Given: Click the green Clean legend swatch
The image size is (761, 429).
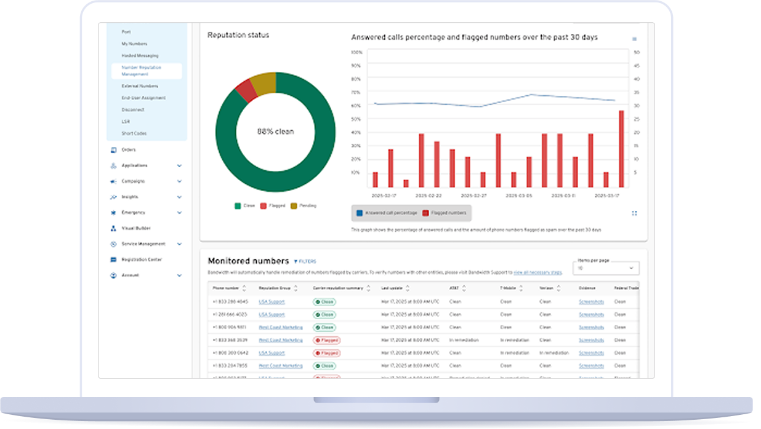Looking at the screenshot, I should [238, 205].
